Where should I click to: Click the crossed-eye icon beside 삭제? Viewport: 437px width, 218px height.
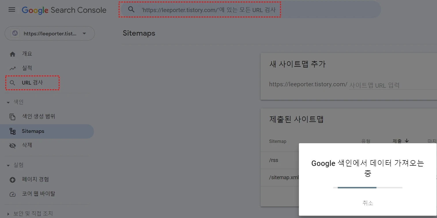12,146
